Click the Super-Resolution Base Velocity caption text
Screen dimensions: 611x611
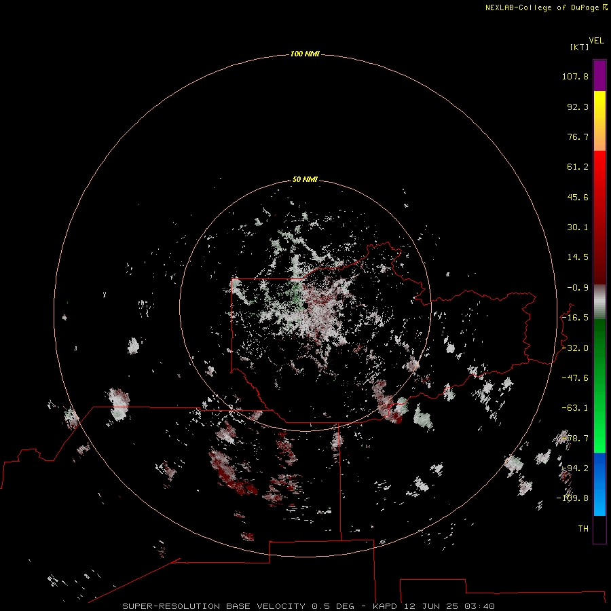308,606
